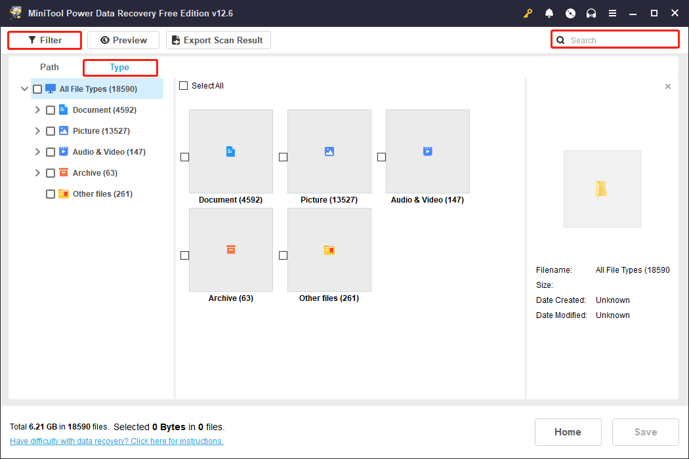Click the bootable media disc icon
689x459 pixels.
570,13
